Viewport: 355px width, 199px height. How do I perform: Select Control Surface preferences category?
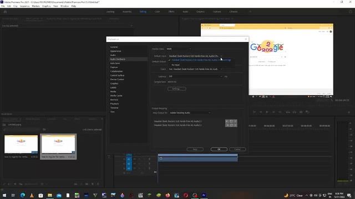point(117,75)
